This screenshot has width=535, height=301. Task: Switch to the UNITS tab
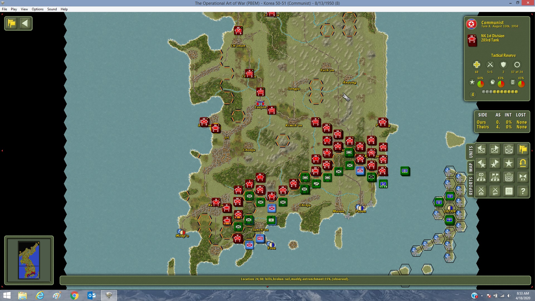[471, 152]
